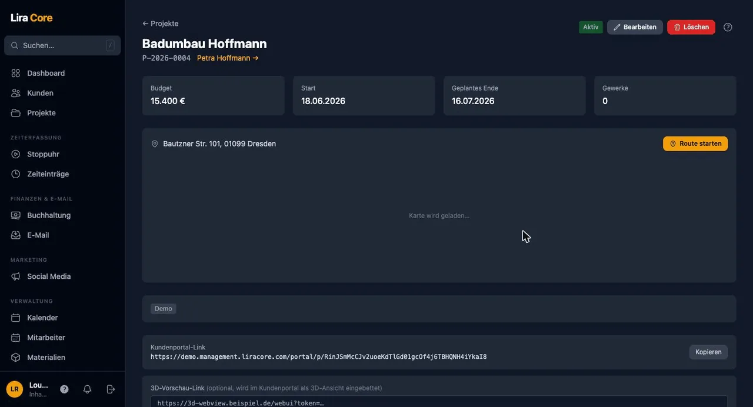This screenshot has height=407, width=753.
Task: Click the Lira Core logo
Action: (32, 18)
